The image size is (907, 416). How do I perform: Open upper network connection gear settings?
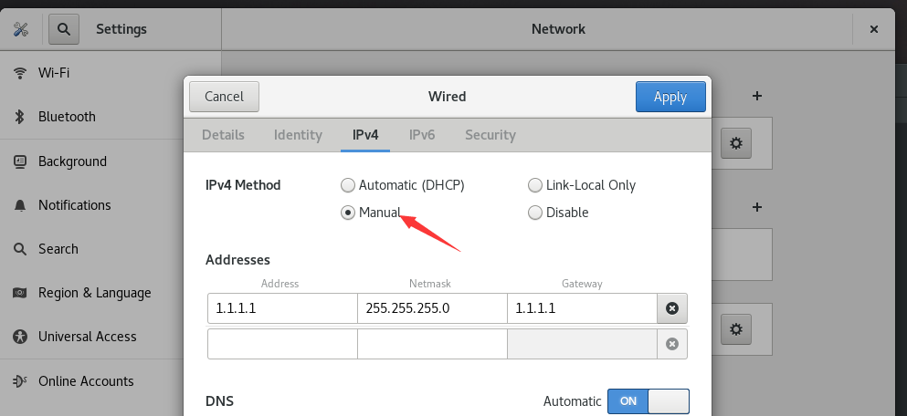click(x=736, y=143)
